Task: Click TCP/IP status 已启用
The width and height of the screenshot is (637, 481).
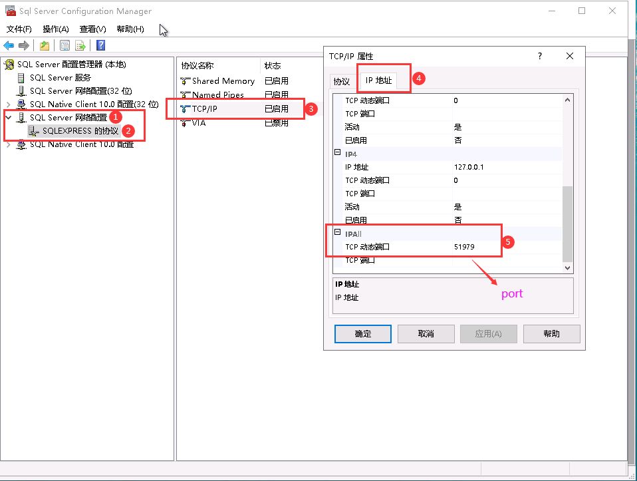Action: [x=276, y=108]
